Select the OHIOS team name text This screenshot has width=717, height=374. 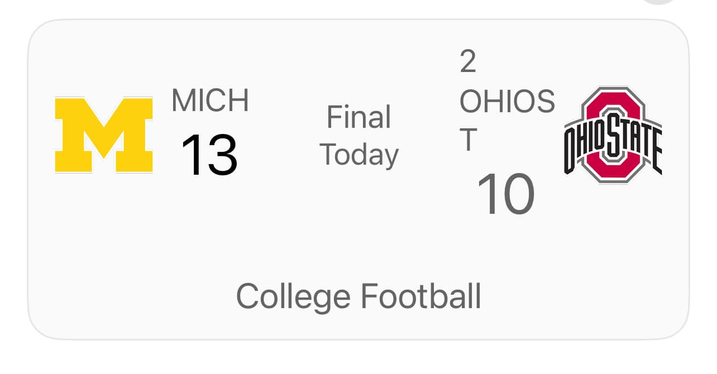coord(507,101)
